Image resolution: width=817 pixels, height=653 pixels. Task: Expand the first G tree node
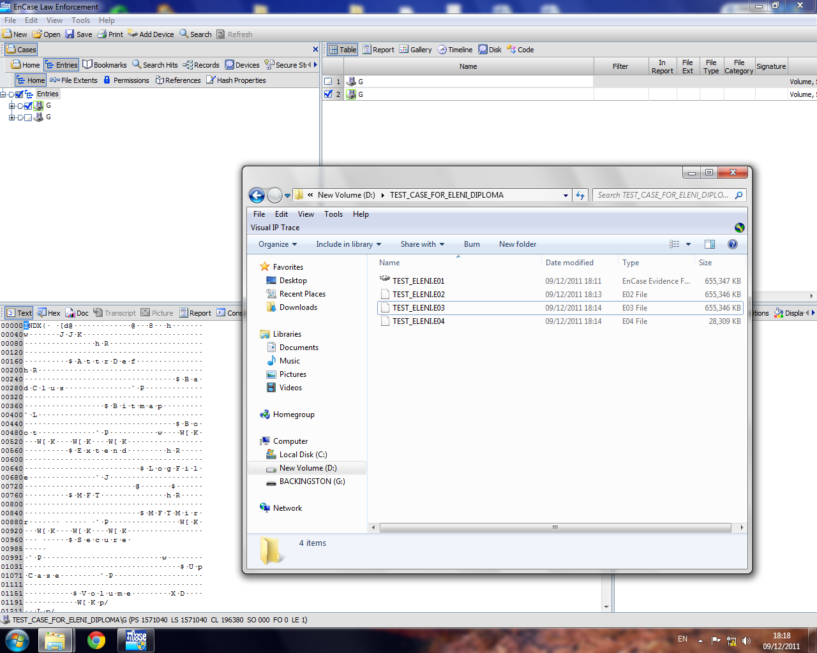tap(11, 106)
